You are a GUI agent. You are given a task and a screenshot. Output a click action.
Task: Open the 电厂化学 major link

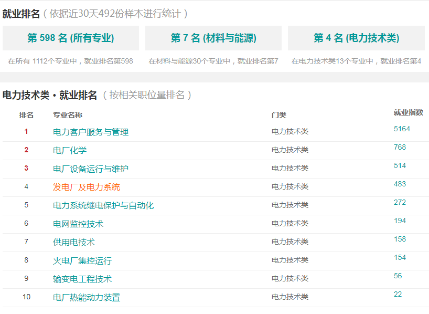pos(70,150)
